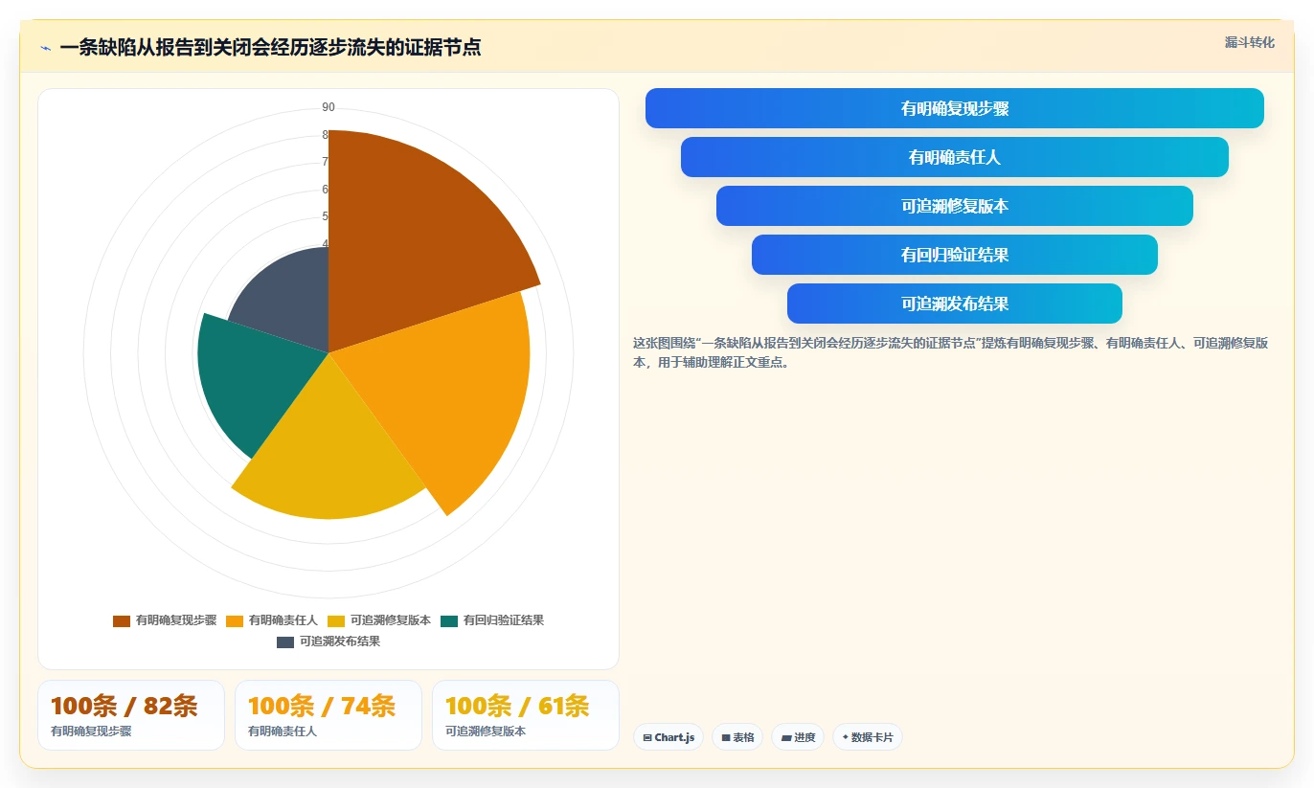
Task: Toggle 可追溯修复版本 legend color swatch
Action: coord(336,620)
